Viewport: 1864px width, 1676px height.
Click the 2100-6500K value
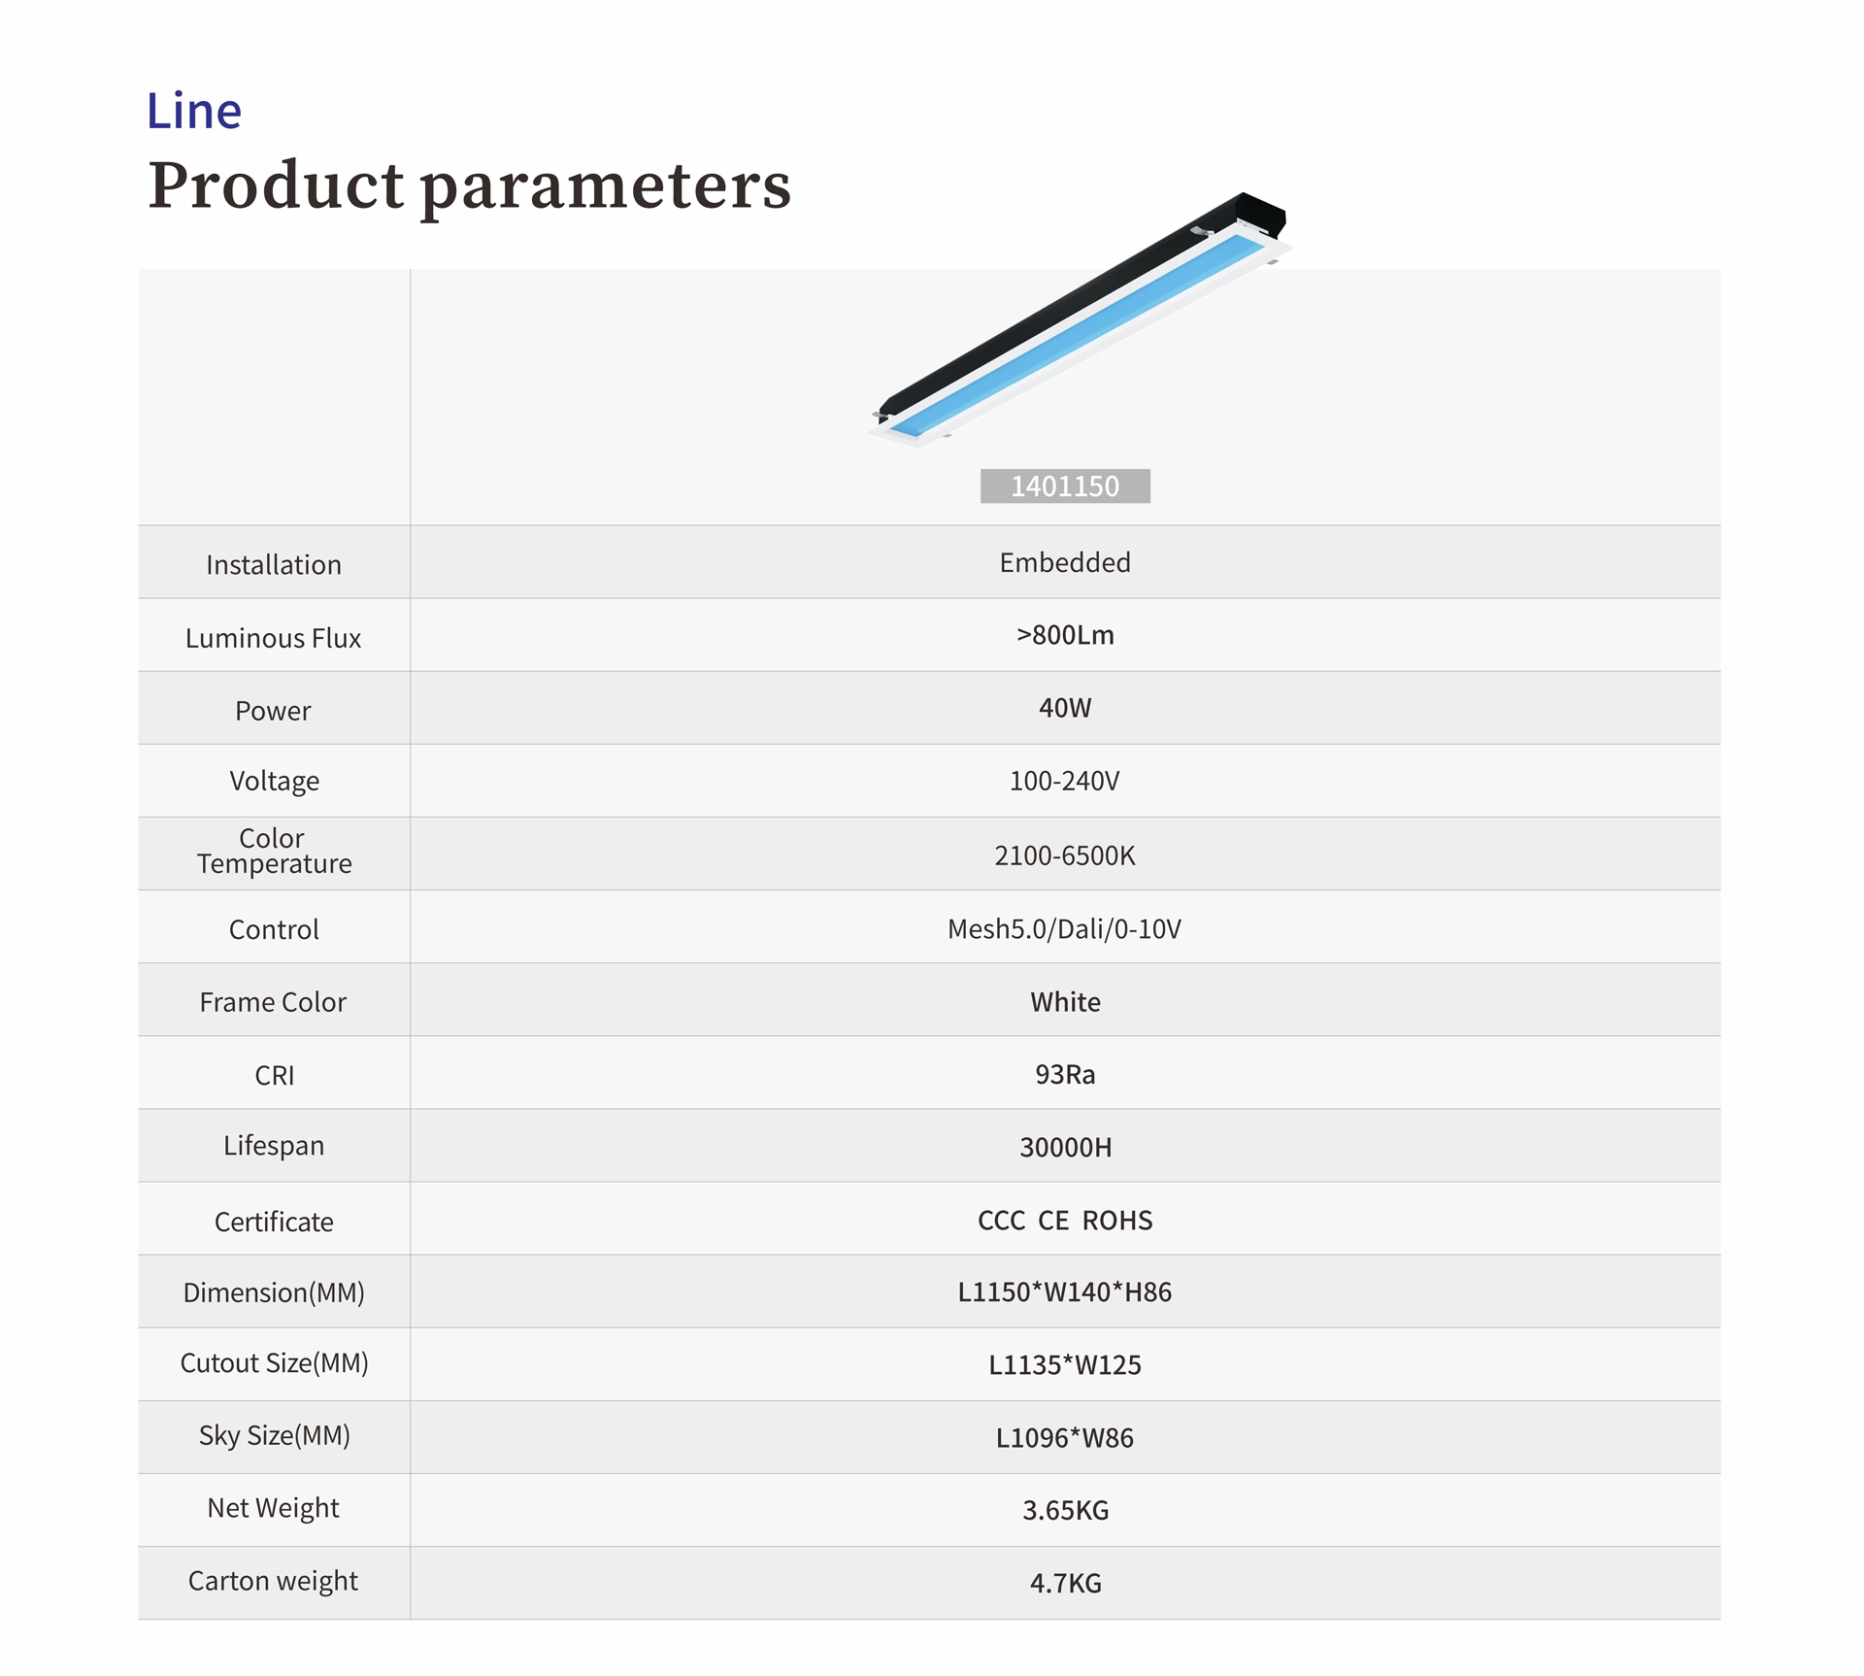(1064, 855)
